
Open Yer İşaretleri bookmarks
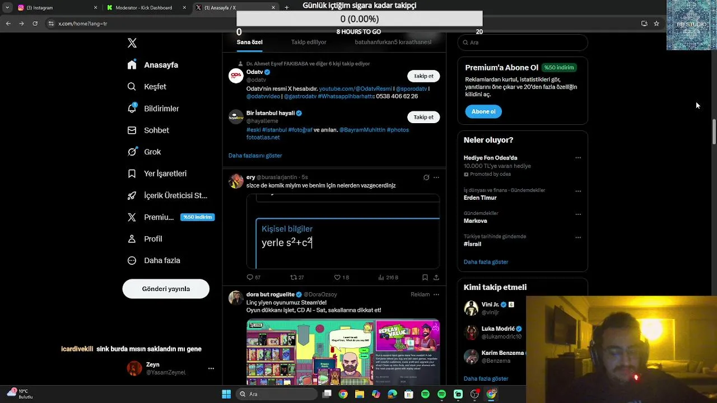[157, 174]
